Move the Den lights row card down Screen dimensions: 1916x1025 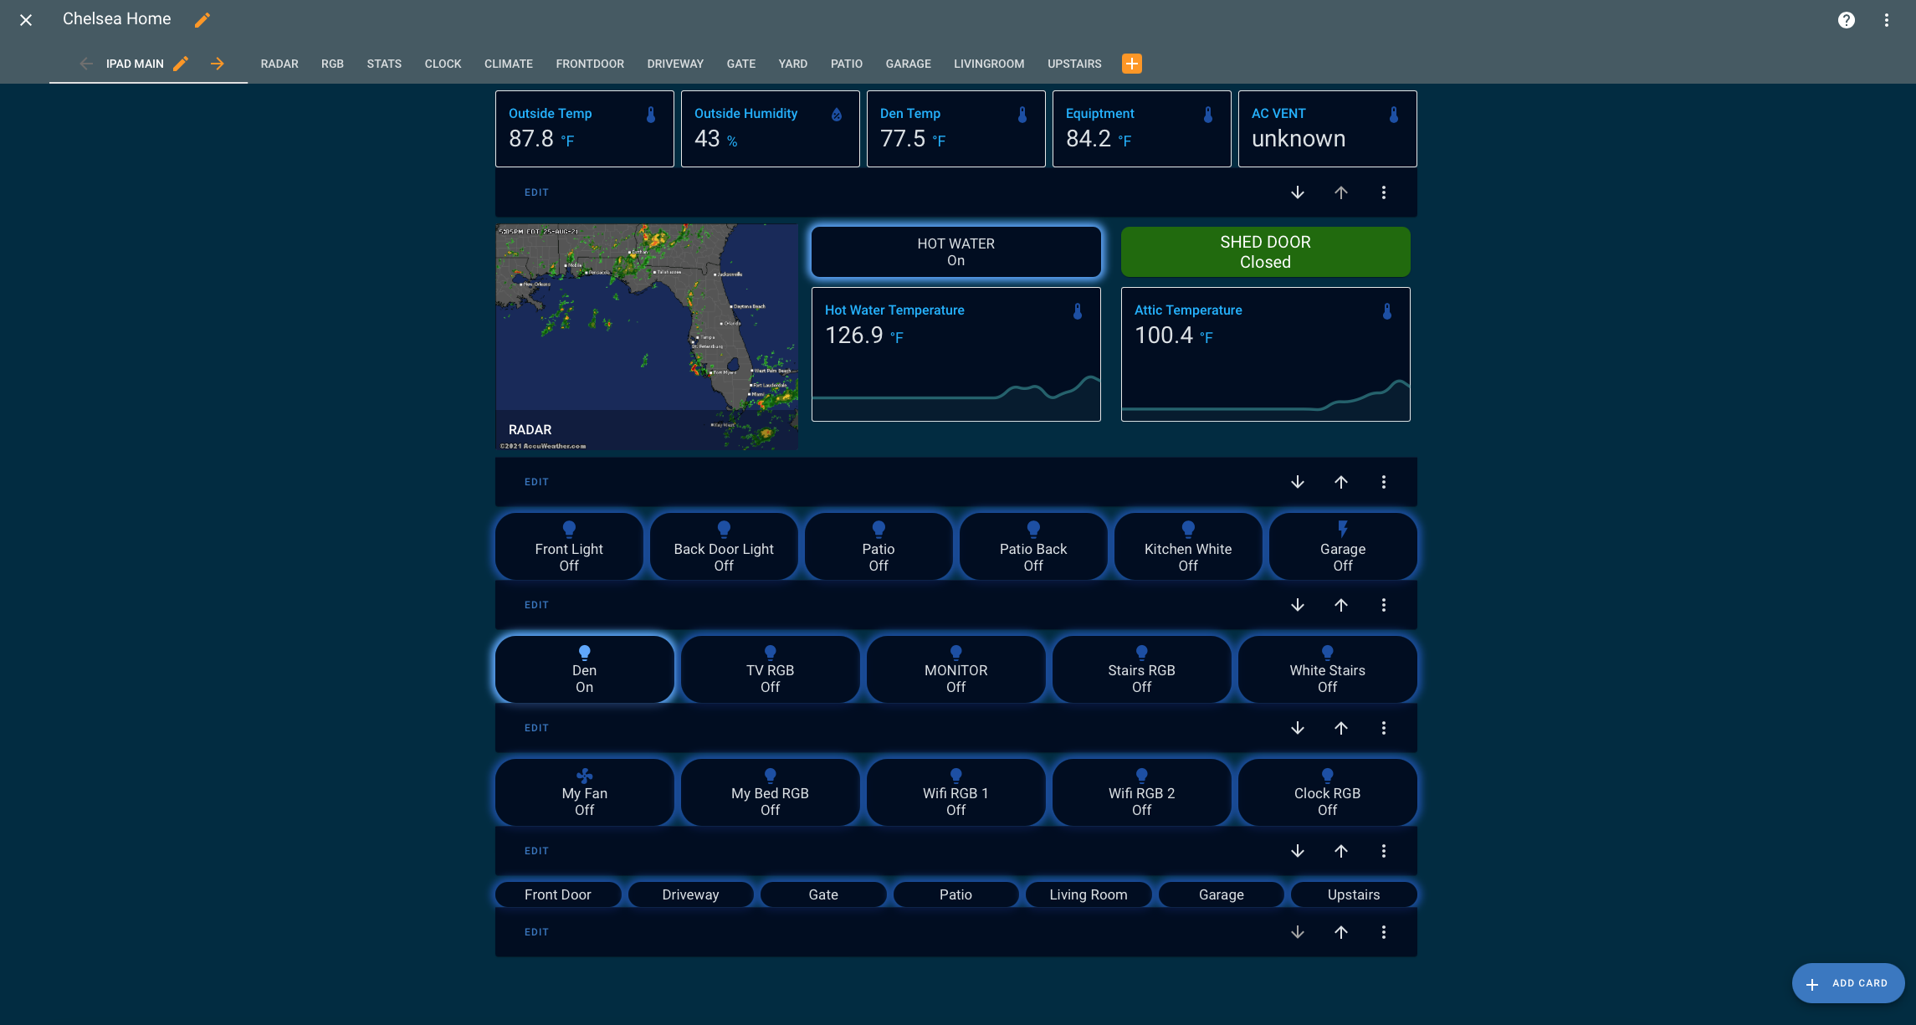coord(1297,728)
